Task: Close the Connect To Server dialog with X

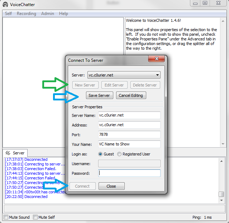Action: click(156, 59)
